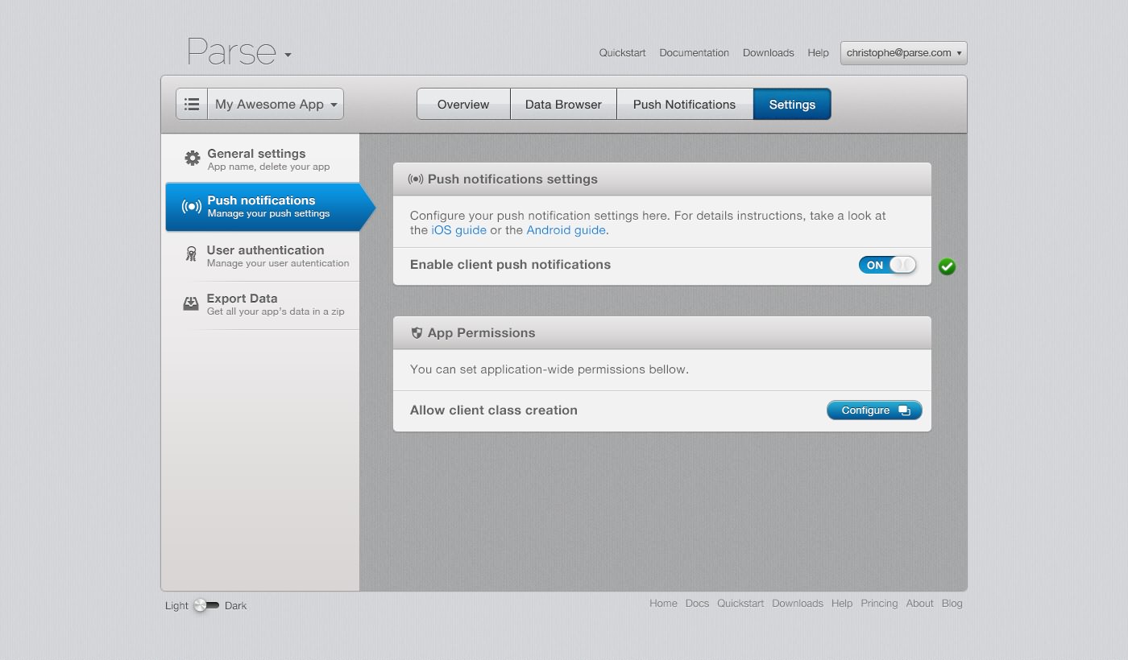Open the christophe@parse.com account dropdown
The width and height of the screenshot is (1128, 660).
pyautogui.click(x=903, y=52)
